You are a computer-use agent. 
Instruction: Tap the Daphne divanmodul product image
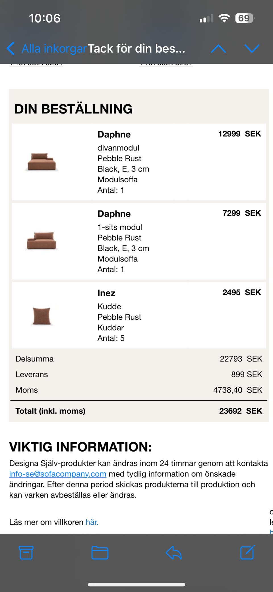point(42,162)
